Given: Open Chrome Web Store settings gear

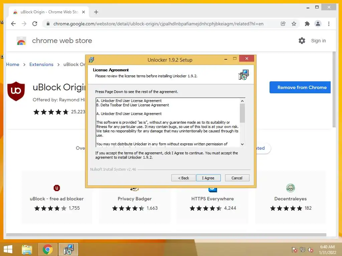Looking at the screenshot, I should 302,41.
